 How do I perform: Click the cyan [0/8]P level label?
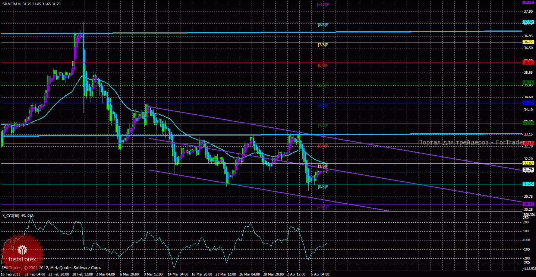click(323, 187)
